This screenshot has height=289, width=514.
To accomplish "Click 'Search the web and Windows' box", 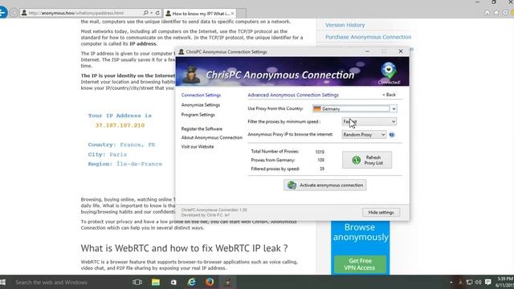I will click(51, 282).
